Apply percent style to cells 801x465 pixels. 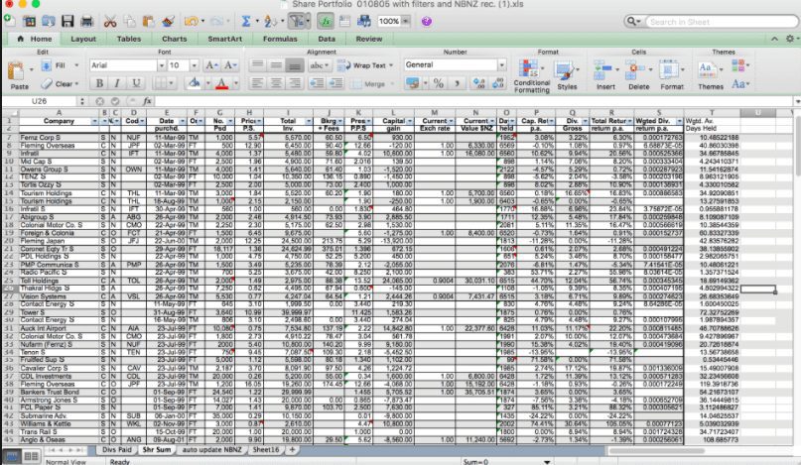point(439,83)
